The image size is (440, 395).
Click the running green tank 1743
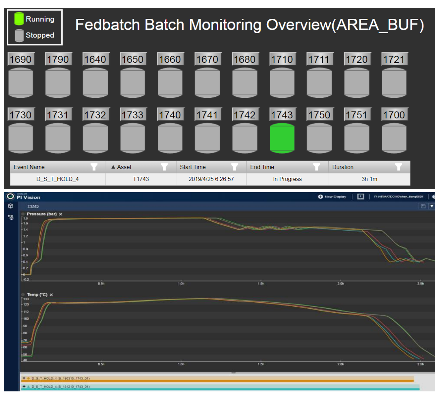point(282,138)
